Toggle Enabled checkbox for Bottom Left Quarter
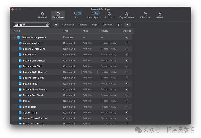 click(x=127, y=60)
